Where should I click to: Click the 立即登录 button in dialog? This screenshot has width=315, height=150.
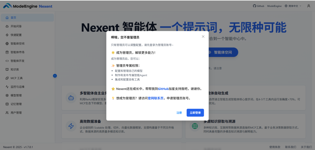click(195, 112)
